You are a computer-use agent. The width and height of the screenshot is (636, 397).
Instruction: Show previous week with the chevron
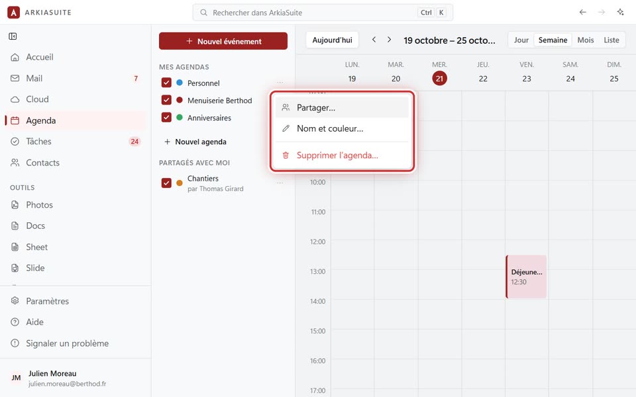tap(374, 40)
